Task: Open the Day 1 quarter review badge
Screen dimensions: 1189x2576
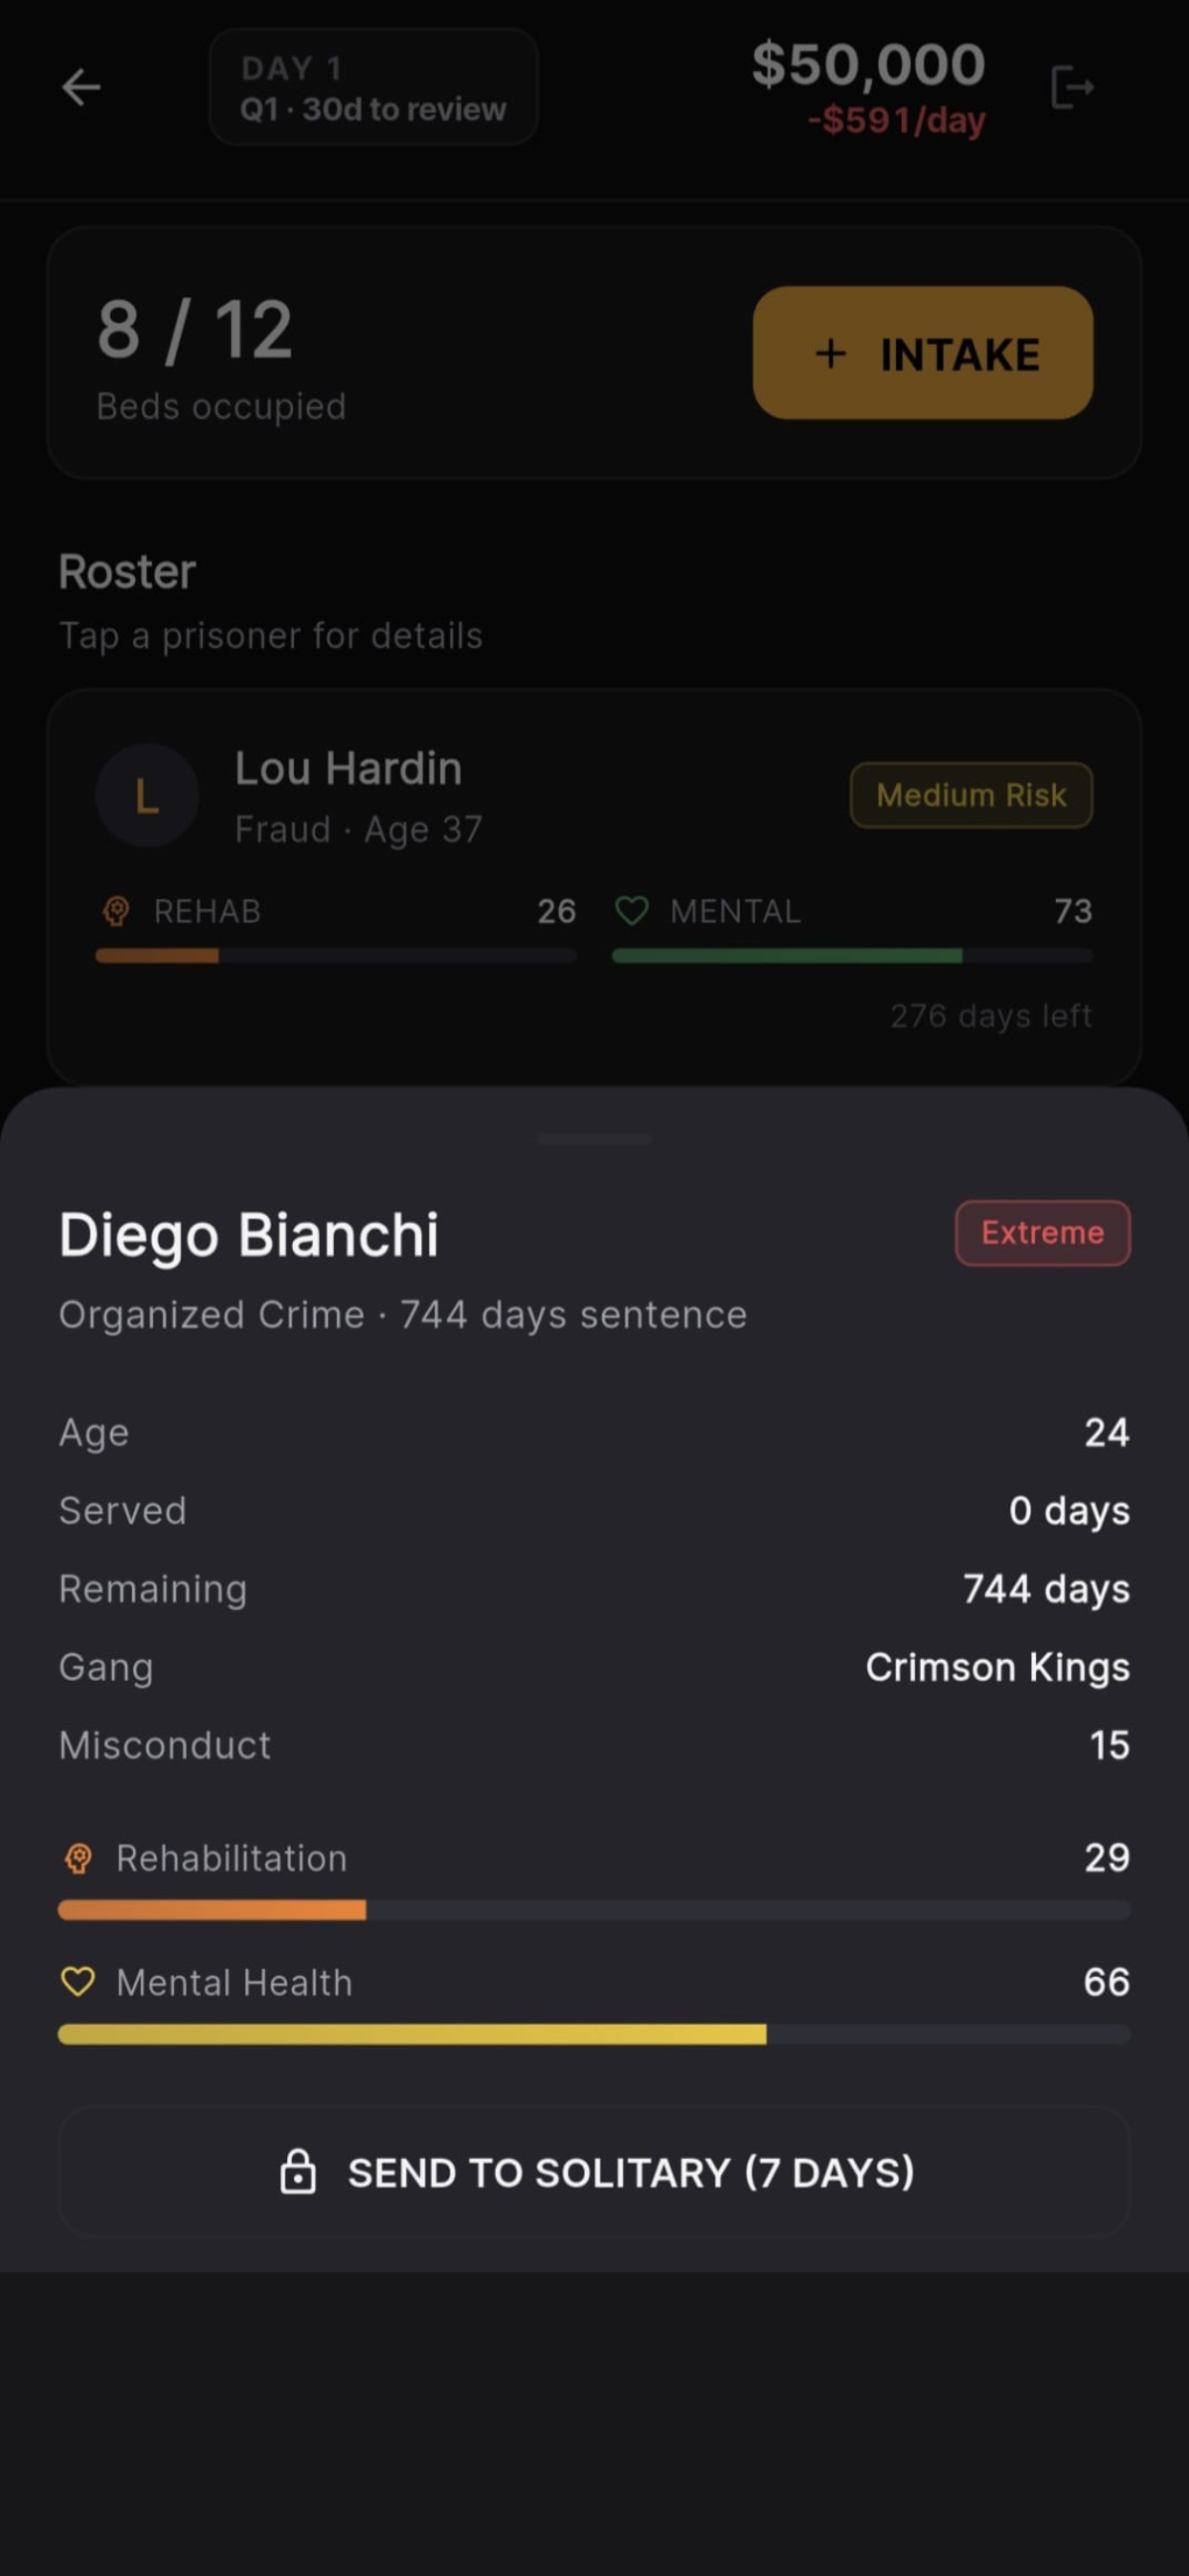Action: [373, 87]
